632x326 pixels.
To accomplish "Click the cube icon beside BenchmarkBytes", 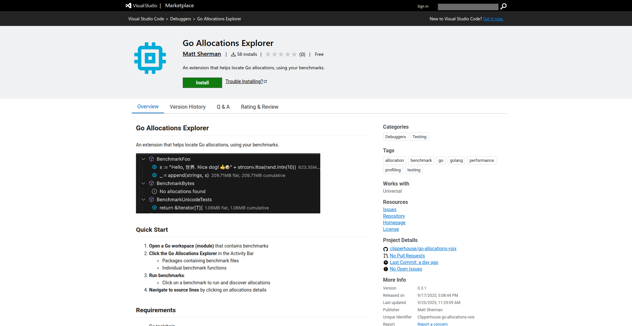I will tap(151, 183).
